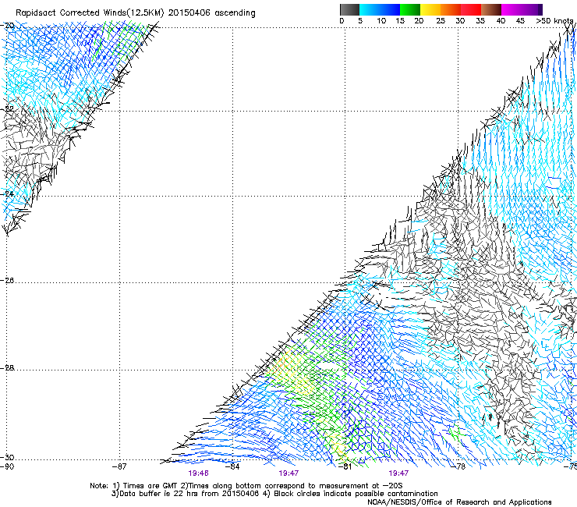Click the '10' legend scale label

tap(381, 21)
